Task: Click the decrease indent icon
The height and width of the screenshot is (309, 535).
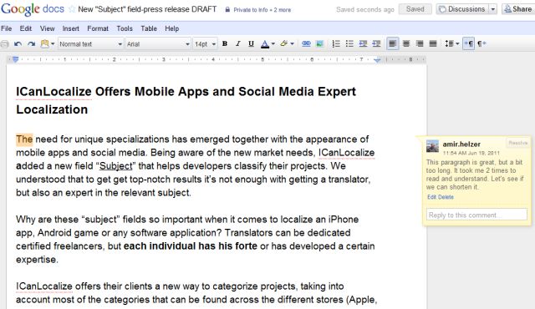Action: [363, 43]
